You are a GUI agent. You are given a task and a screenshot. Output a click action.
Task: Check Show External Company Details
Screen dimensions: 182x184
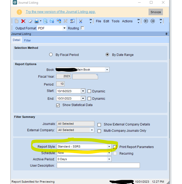pyautogui.click(x=99, y=125)
